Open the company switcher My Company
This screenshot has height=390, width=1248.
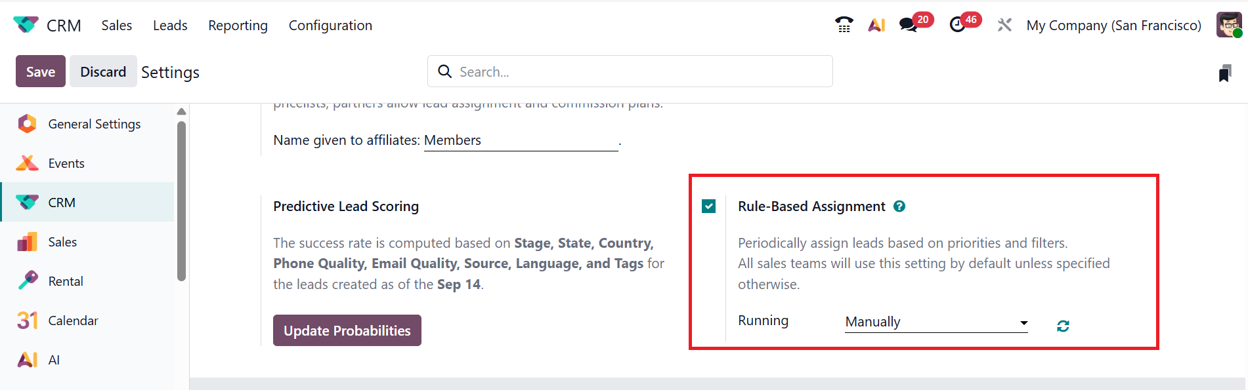pos(1113,25)
